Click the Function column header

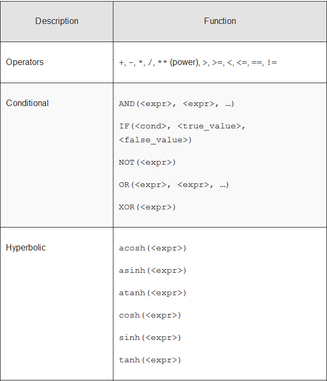coord(219,21)
